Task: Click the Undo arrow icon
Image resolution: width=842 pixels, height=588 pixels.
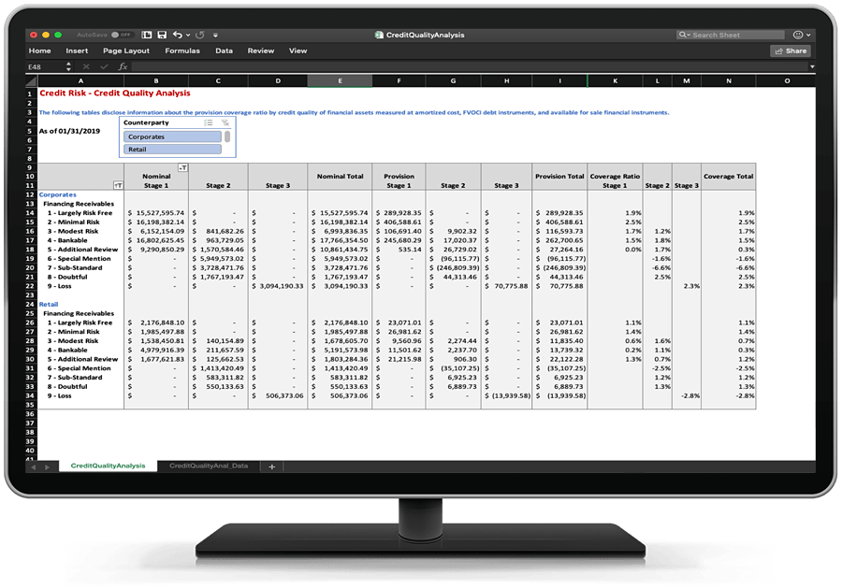Action: click(x=177, y=35)
